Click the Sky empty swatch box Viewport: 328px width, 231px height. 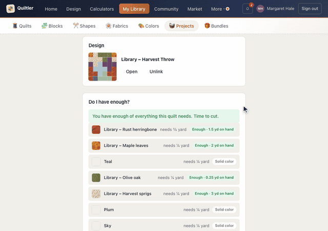pos(96,226)
